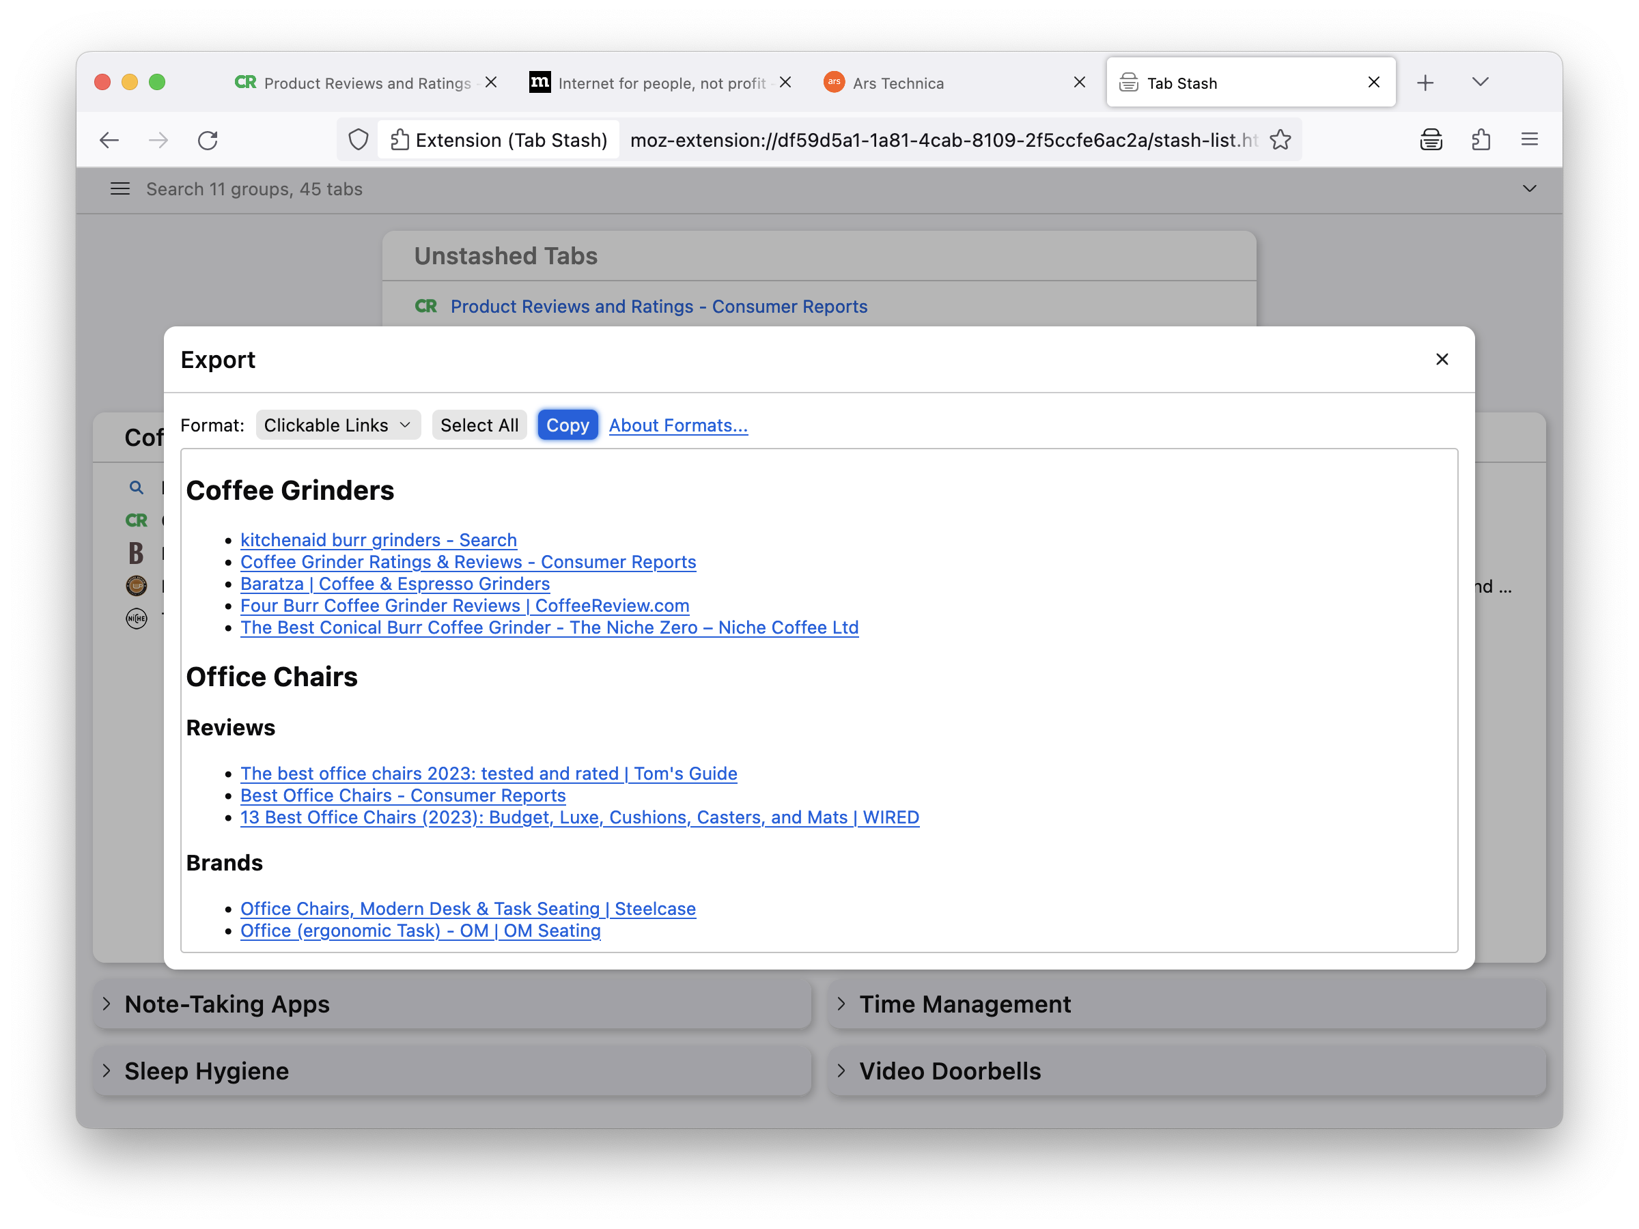The image size is (1639, 1229).
Task: Collapse all groups chevron in search bar
Action: click(x=1529, y=189)
